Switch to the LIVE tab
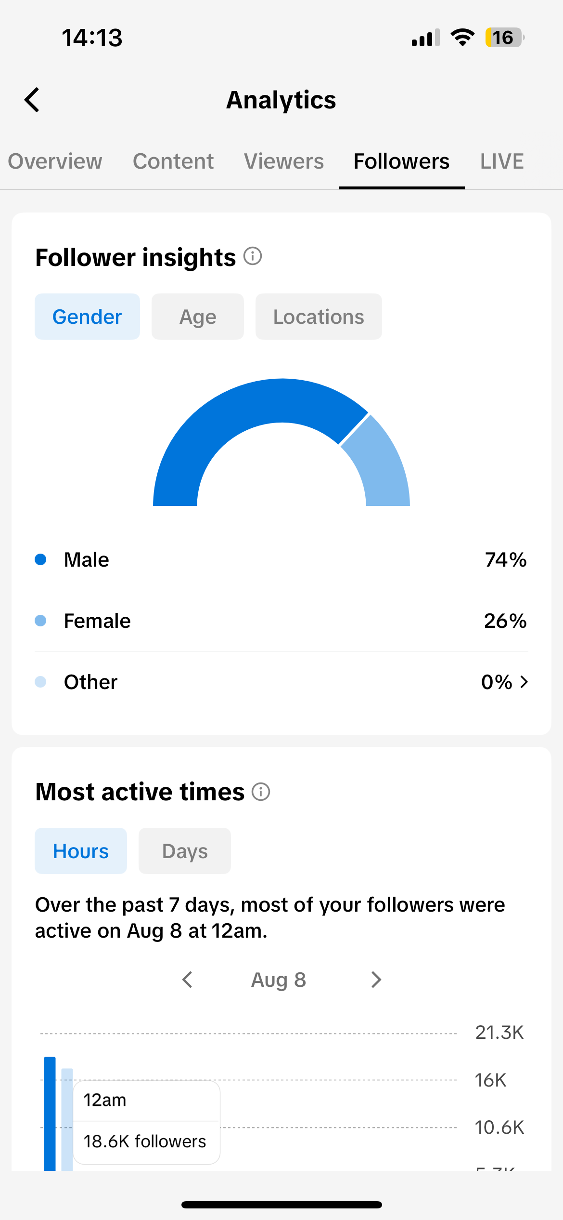The width and height of the screenshot is (563, 1220). click(502, 161)
